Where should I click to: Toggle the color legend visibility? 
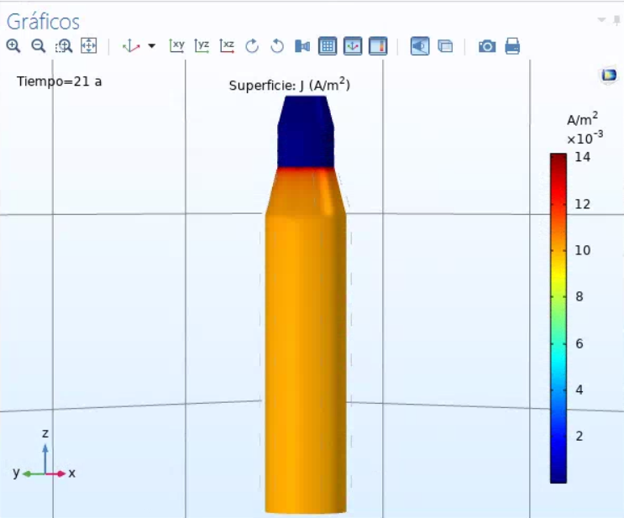[378, 46]
